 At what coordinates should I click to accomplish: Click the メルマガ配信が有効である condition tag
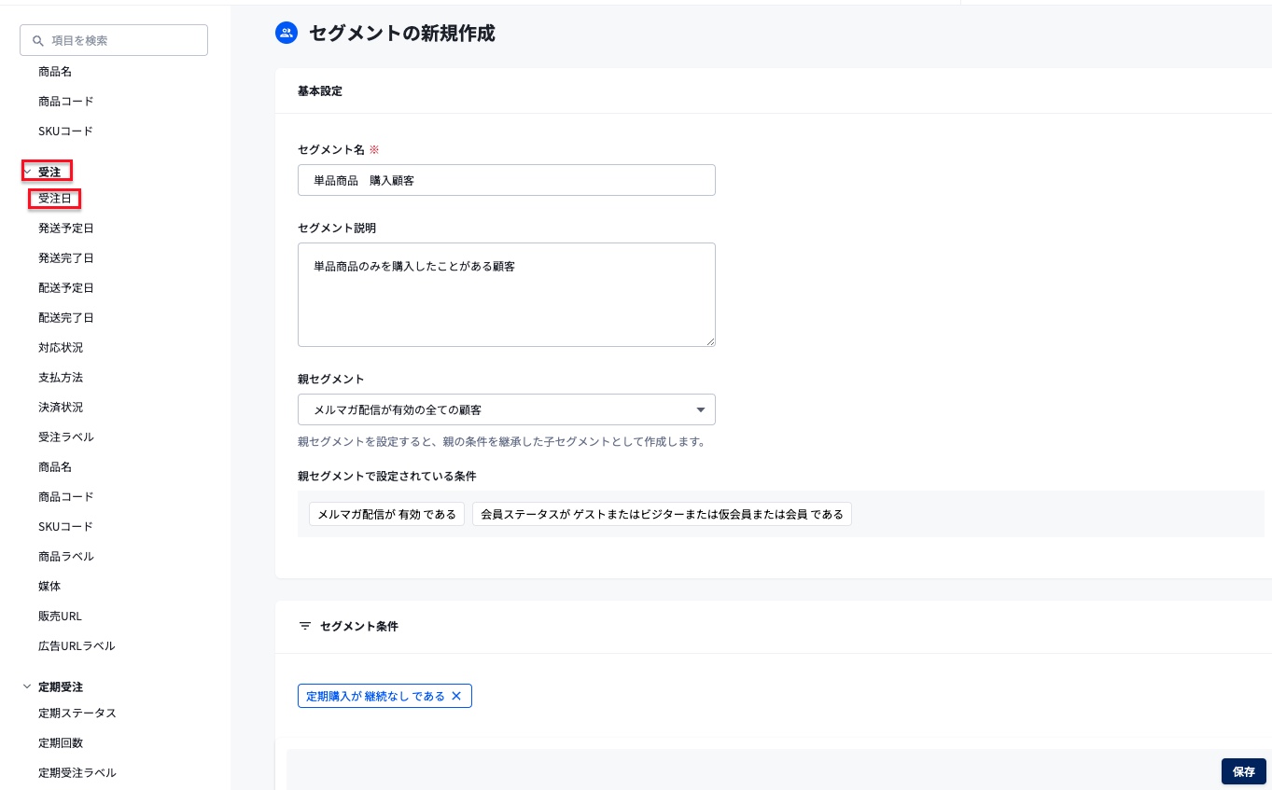(x=387, y=514)
